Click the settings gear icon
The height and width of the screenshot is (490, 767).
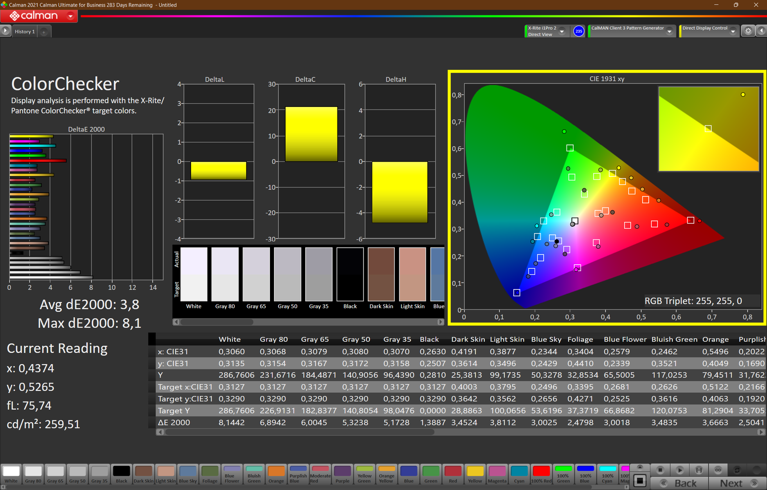(x=748, y=31)
